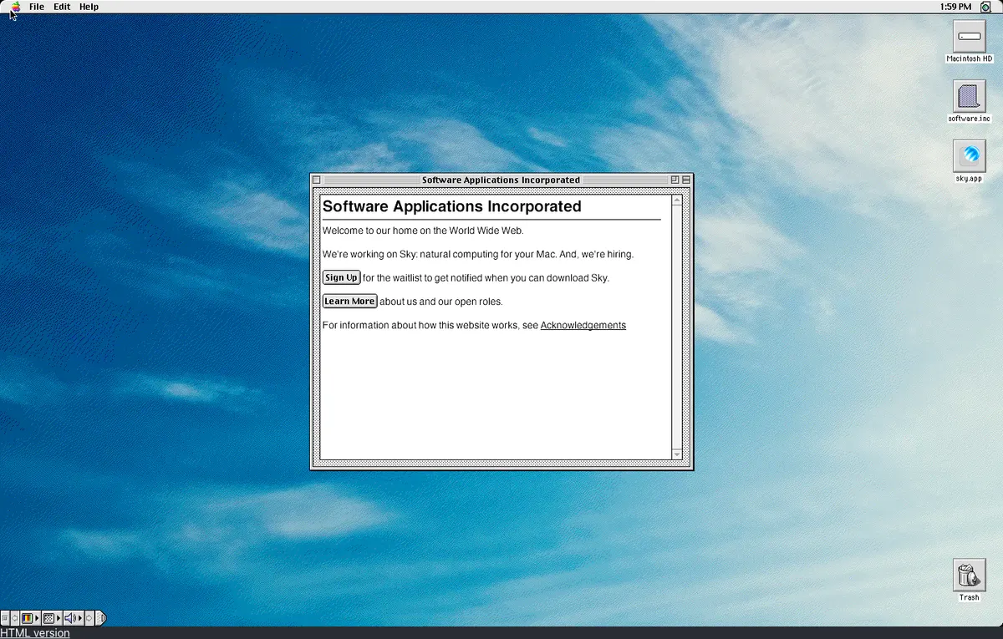Click the Learn More button
Screen dimensions: 1003x639
tap(349, 301)
